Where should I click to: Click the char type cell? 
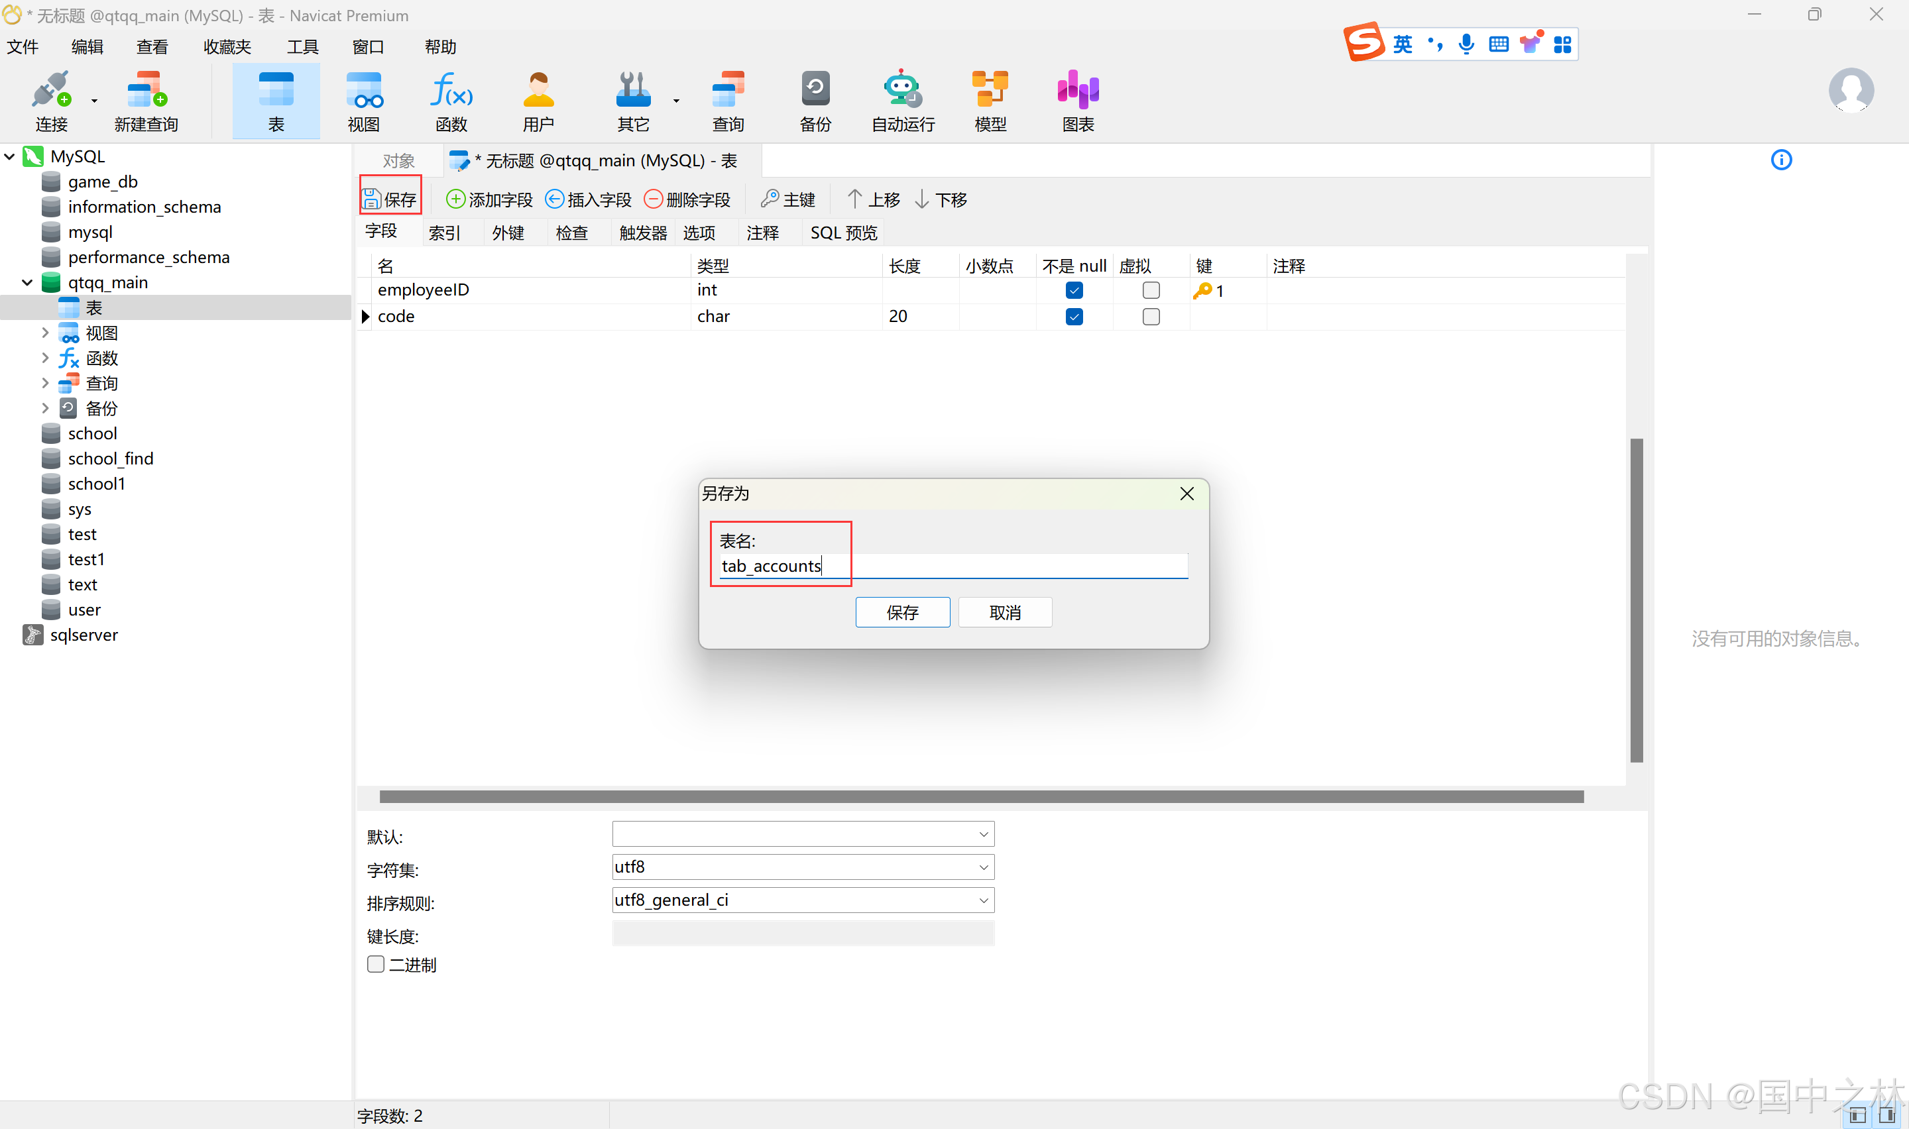(x=787, y=317)
